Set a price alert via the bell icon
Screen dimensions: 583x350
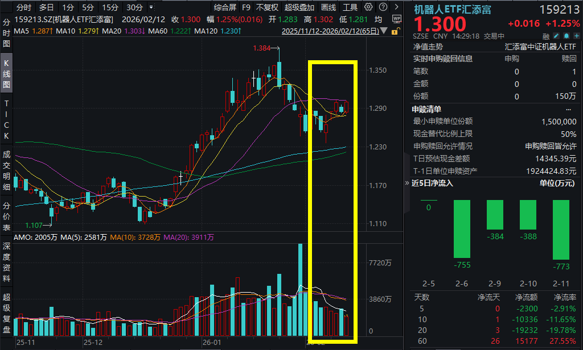[565, 36]
